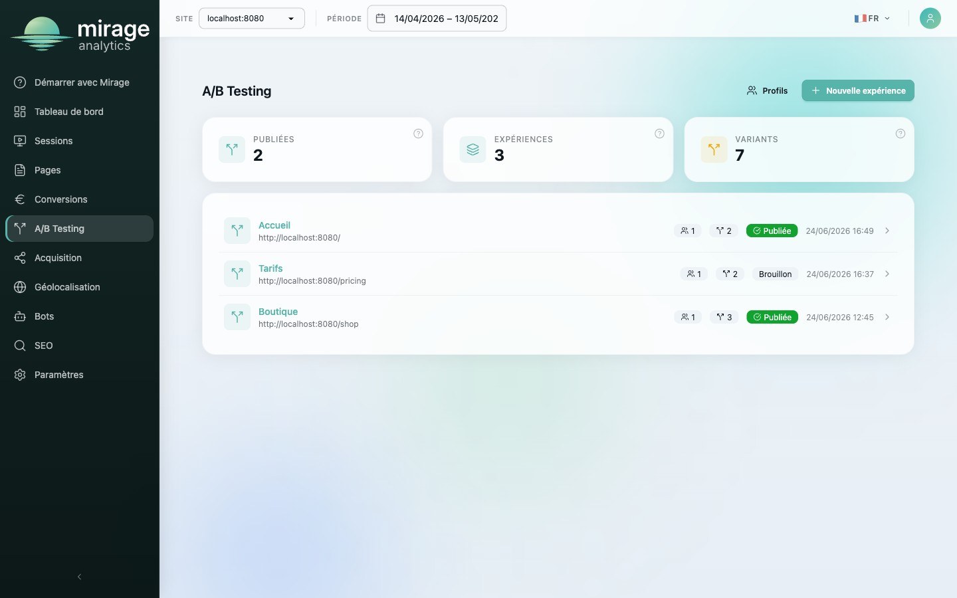957x598 pixels.
Task: Show help for the Publiées card
Action: [x=418, y=134]
